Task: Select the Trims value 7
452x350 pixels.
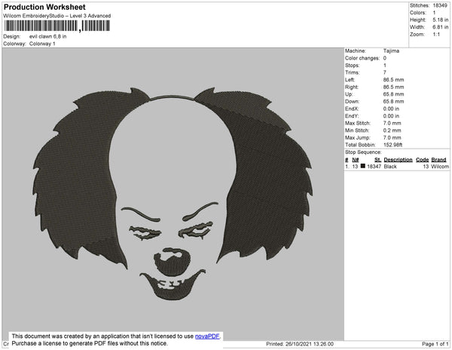Action: [x=385, y=72]
